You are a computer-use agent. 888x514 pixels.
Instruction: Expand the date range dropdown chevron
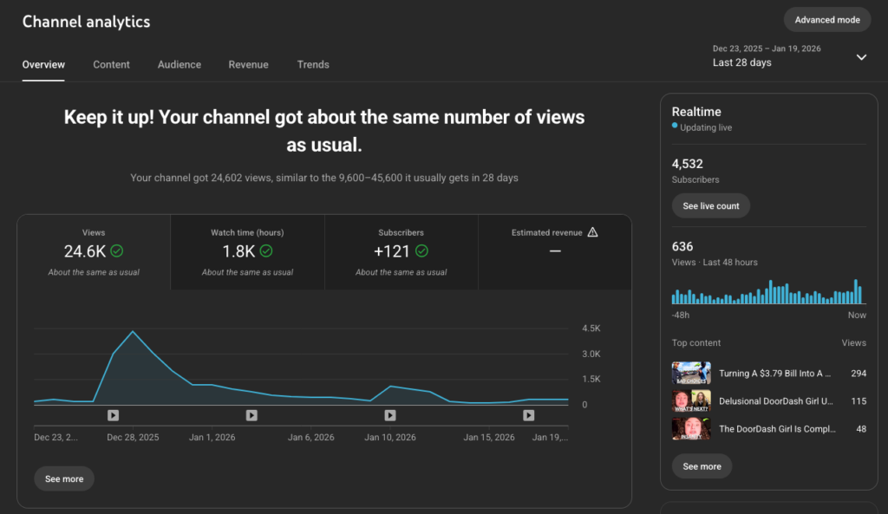861,57
